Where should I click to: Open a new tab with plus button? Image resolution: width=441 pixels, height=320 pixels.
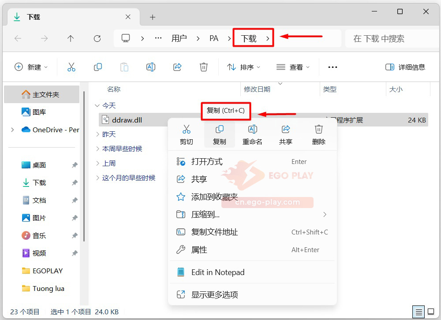153,17
